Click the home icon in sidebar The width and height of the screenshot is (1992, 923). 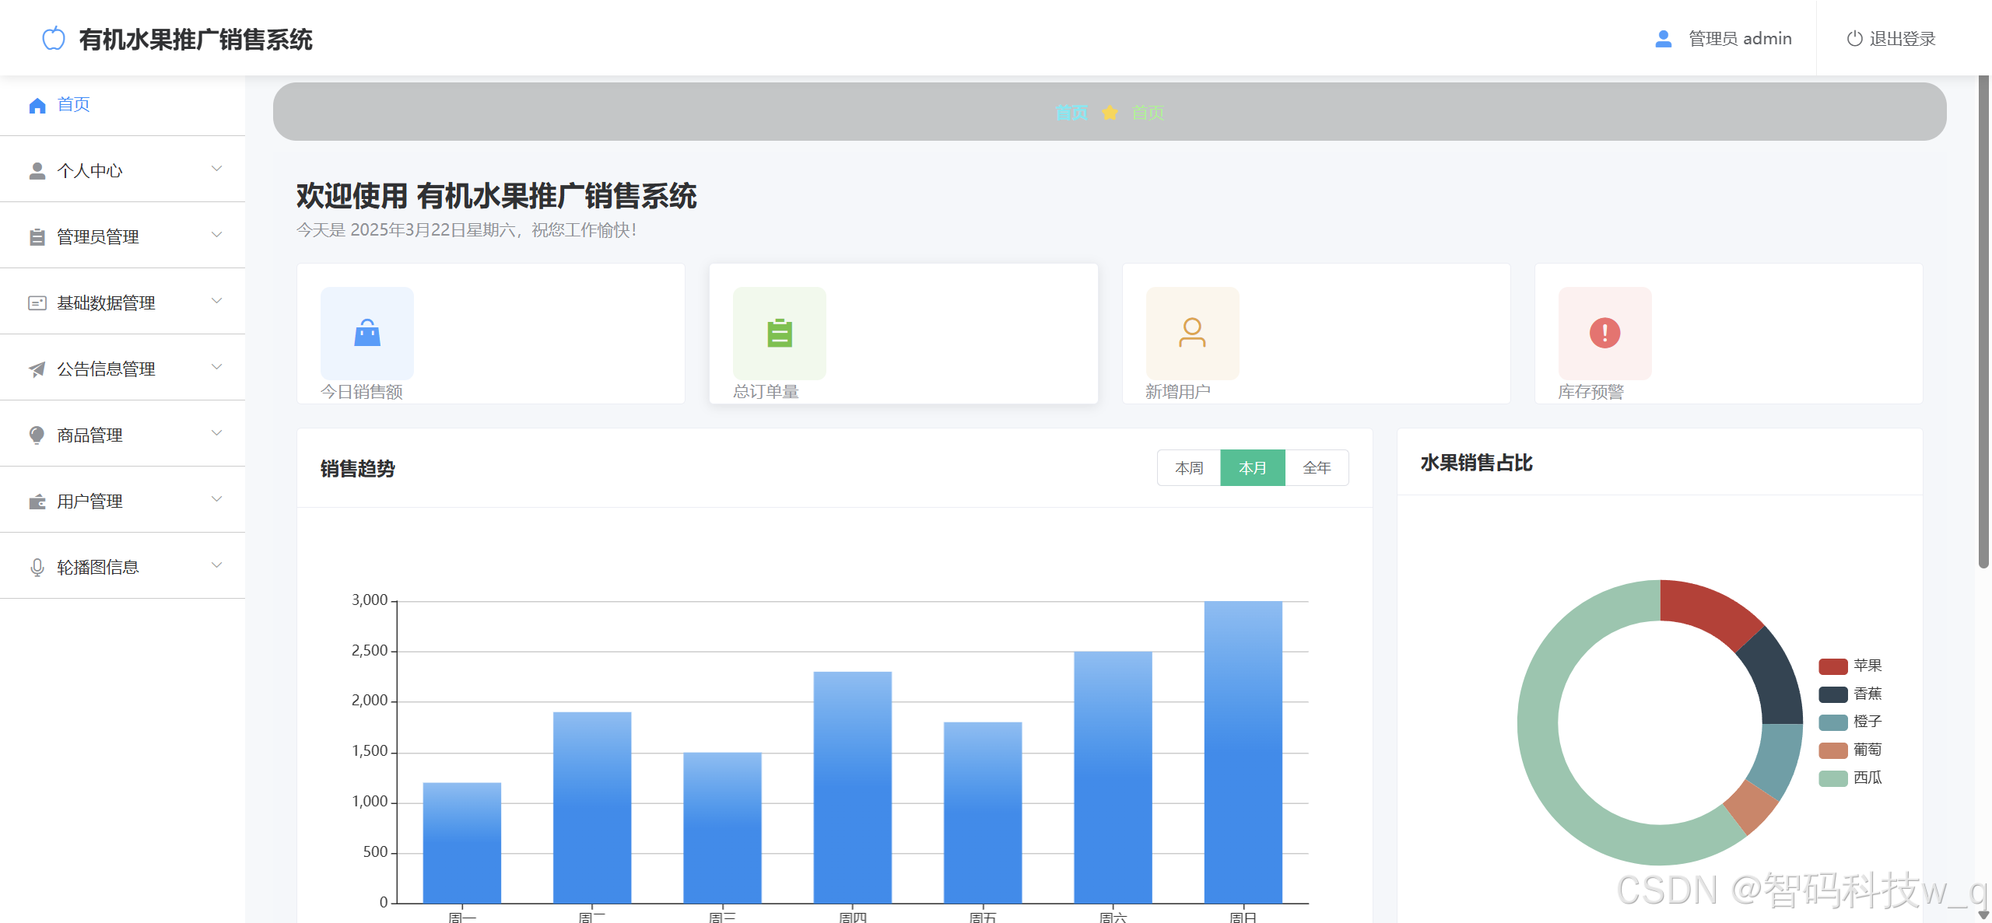[37, 105]
